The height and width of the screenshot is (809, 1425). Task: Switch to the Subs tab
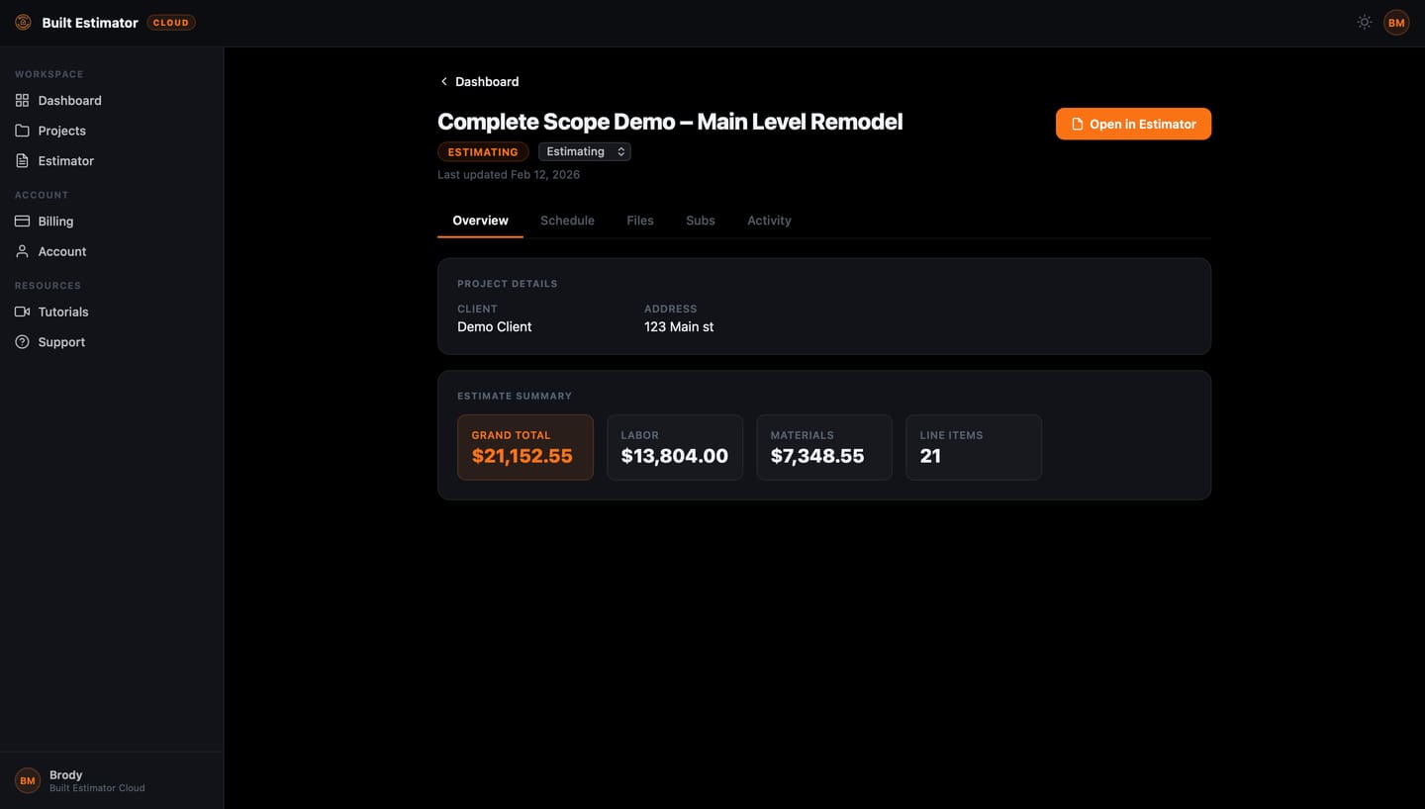tap(701, 221)
